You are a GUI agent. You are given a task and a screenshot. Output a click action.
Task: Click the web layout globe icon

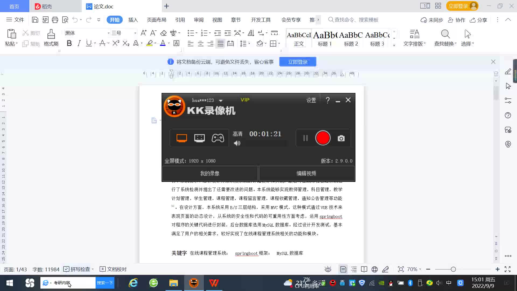coord(375,269)
